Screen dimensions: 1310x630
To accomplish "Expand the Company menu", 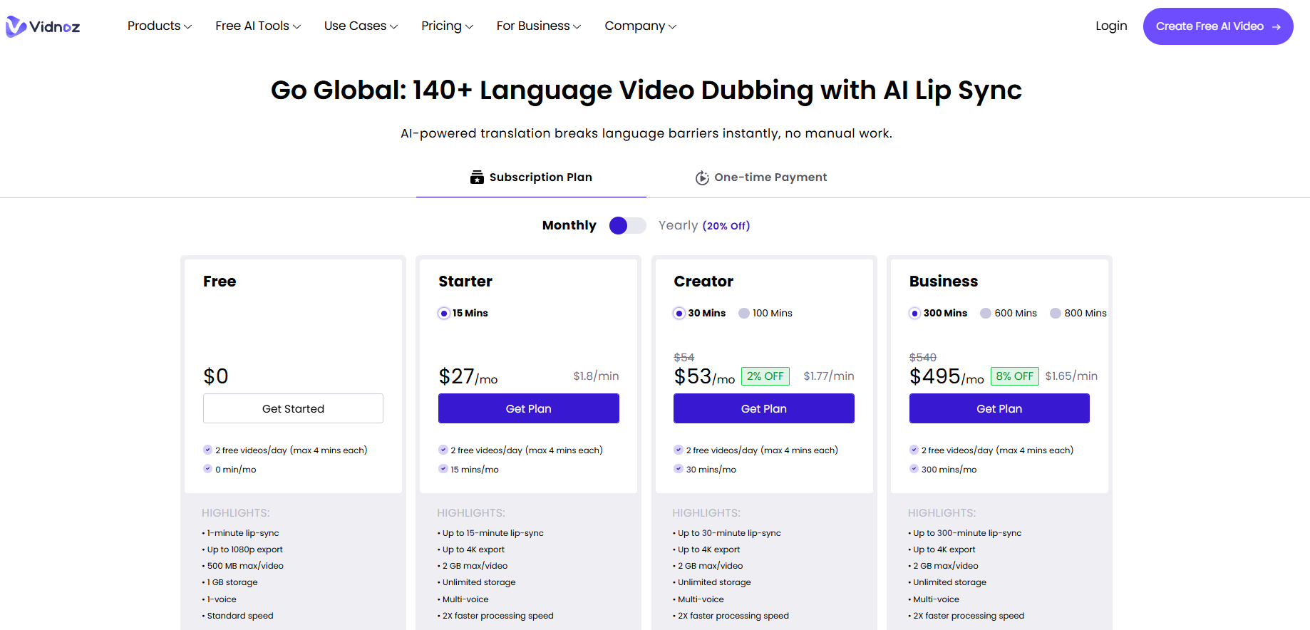I will [x=640, y=26].
